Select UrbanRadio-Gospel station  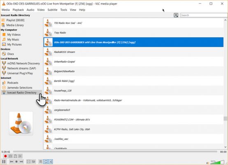pyautogui.click(x=133, y=61)
